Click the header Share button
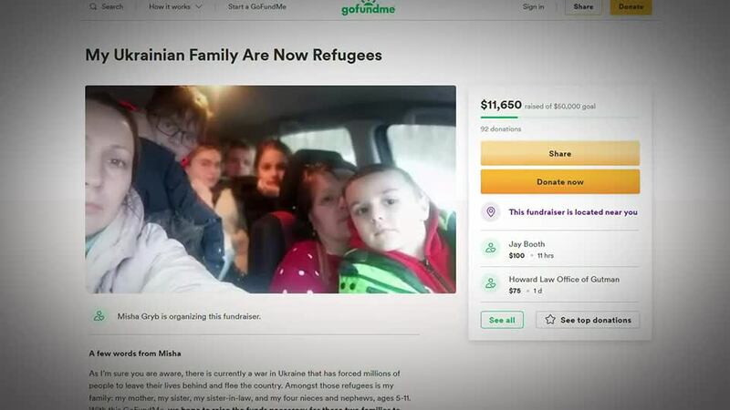 (x=583, y=7)
